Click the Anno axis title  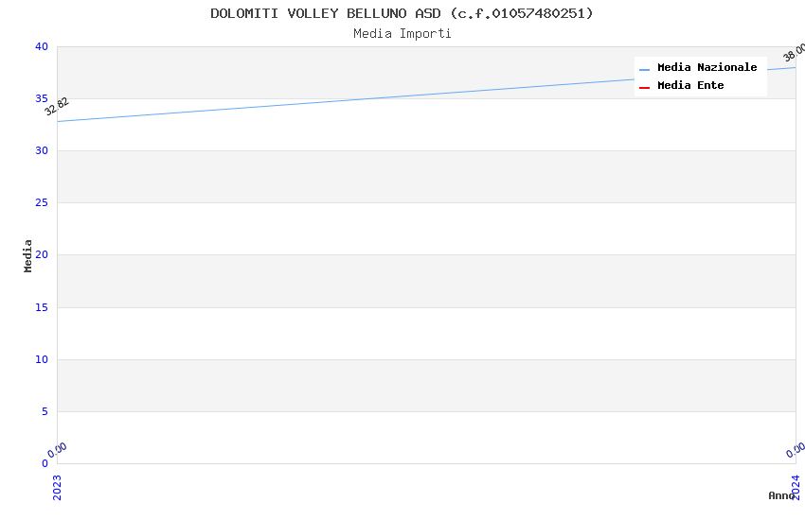(x=780, y=495)
